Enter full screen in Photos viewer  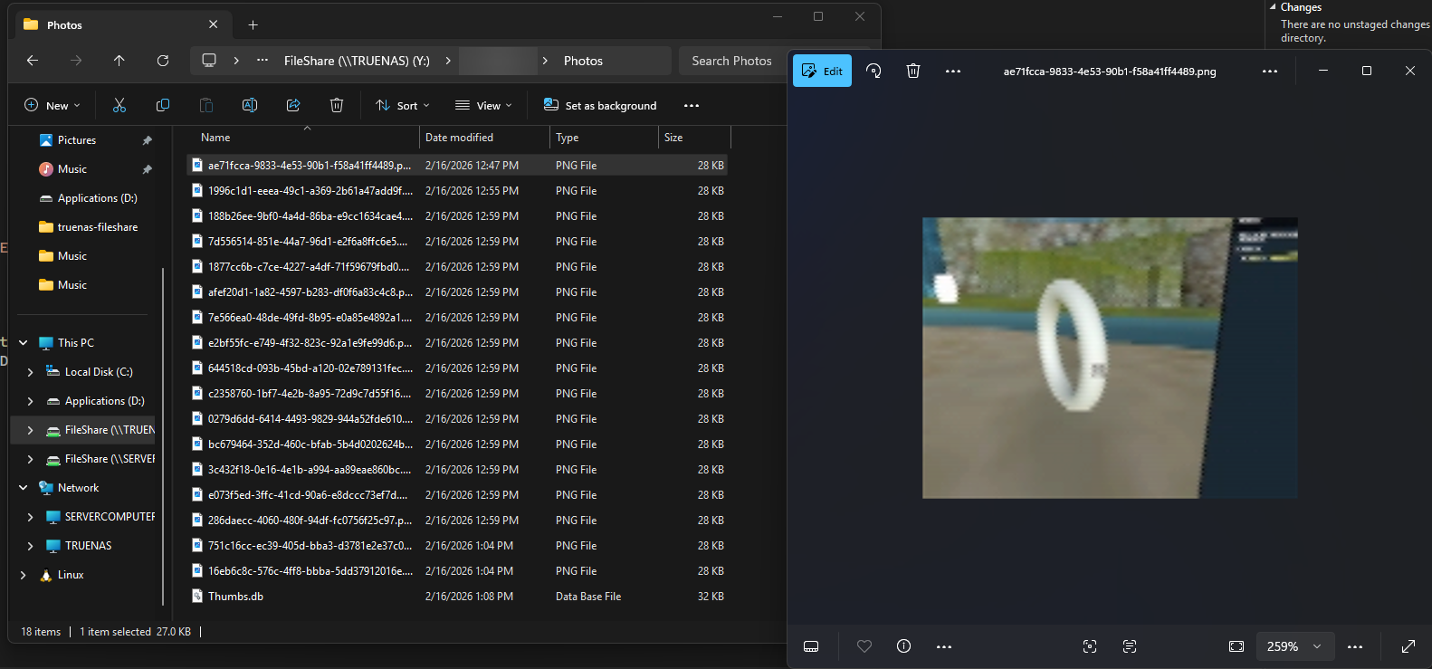[1408, 646]
